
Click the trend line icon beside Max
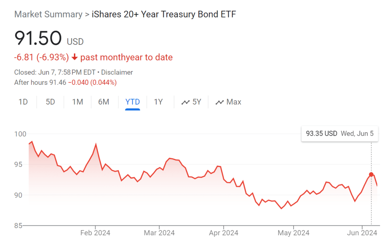219,102
